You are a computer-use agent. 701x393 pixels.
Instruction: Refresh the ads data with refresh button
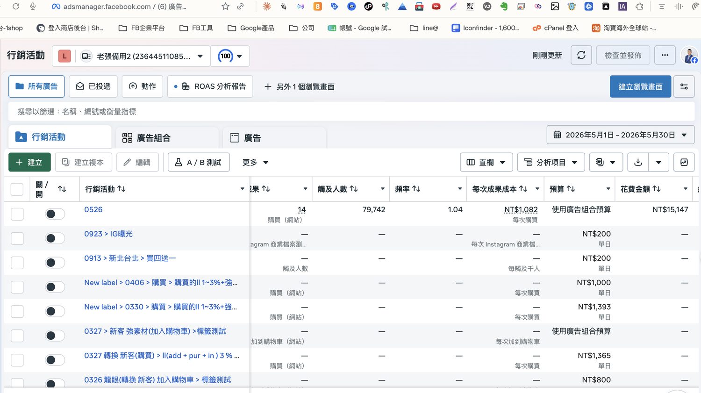581,55
